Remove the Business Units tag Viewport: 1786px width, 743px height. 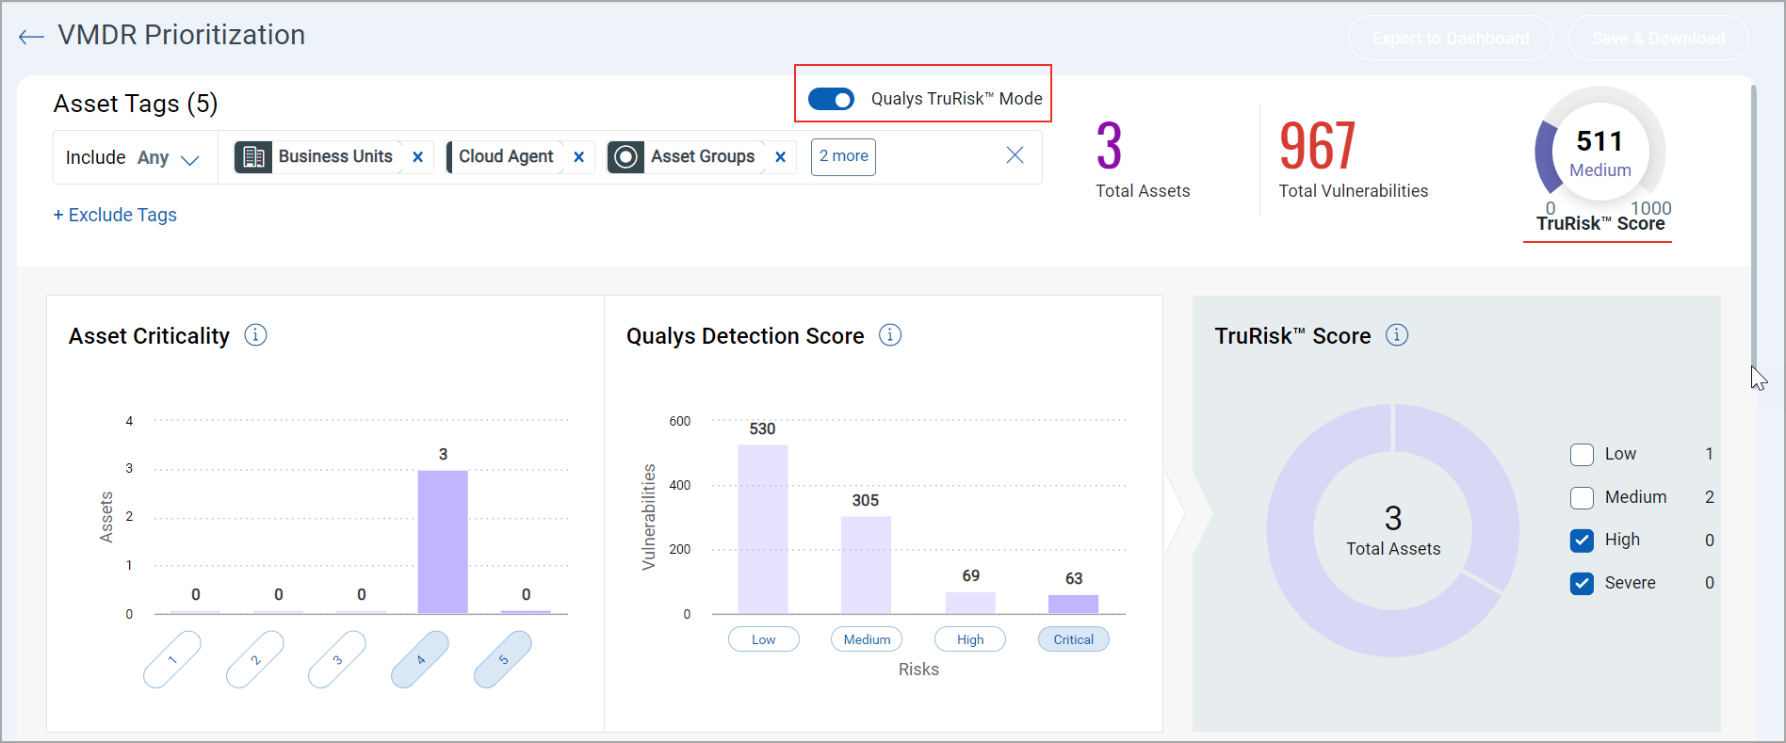tap(417, 157)
